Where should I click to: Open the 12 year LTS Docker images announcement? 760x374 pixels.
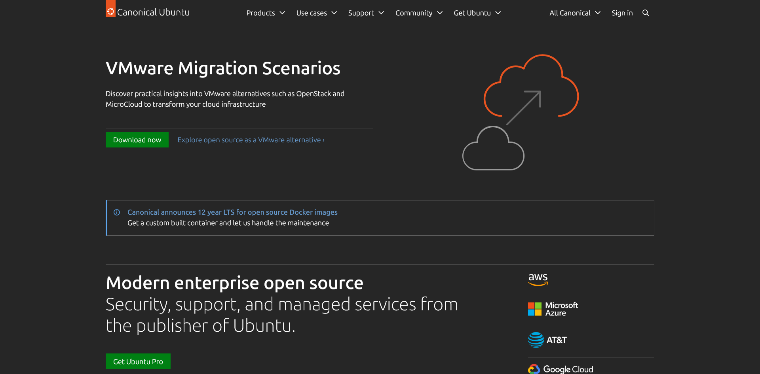pyautogui.click(x=232, y=212)
